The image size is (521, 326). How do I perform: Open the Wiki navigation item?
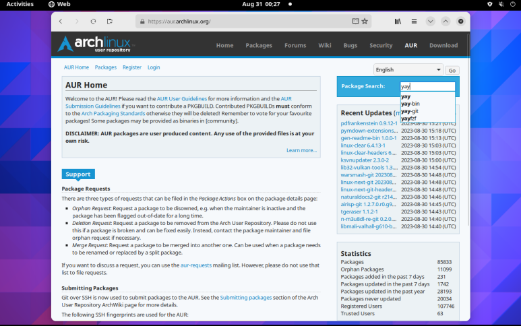(x=325, y=46)
